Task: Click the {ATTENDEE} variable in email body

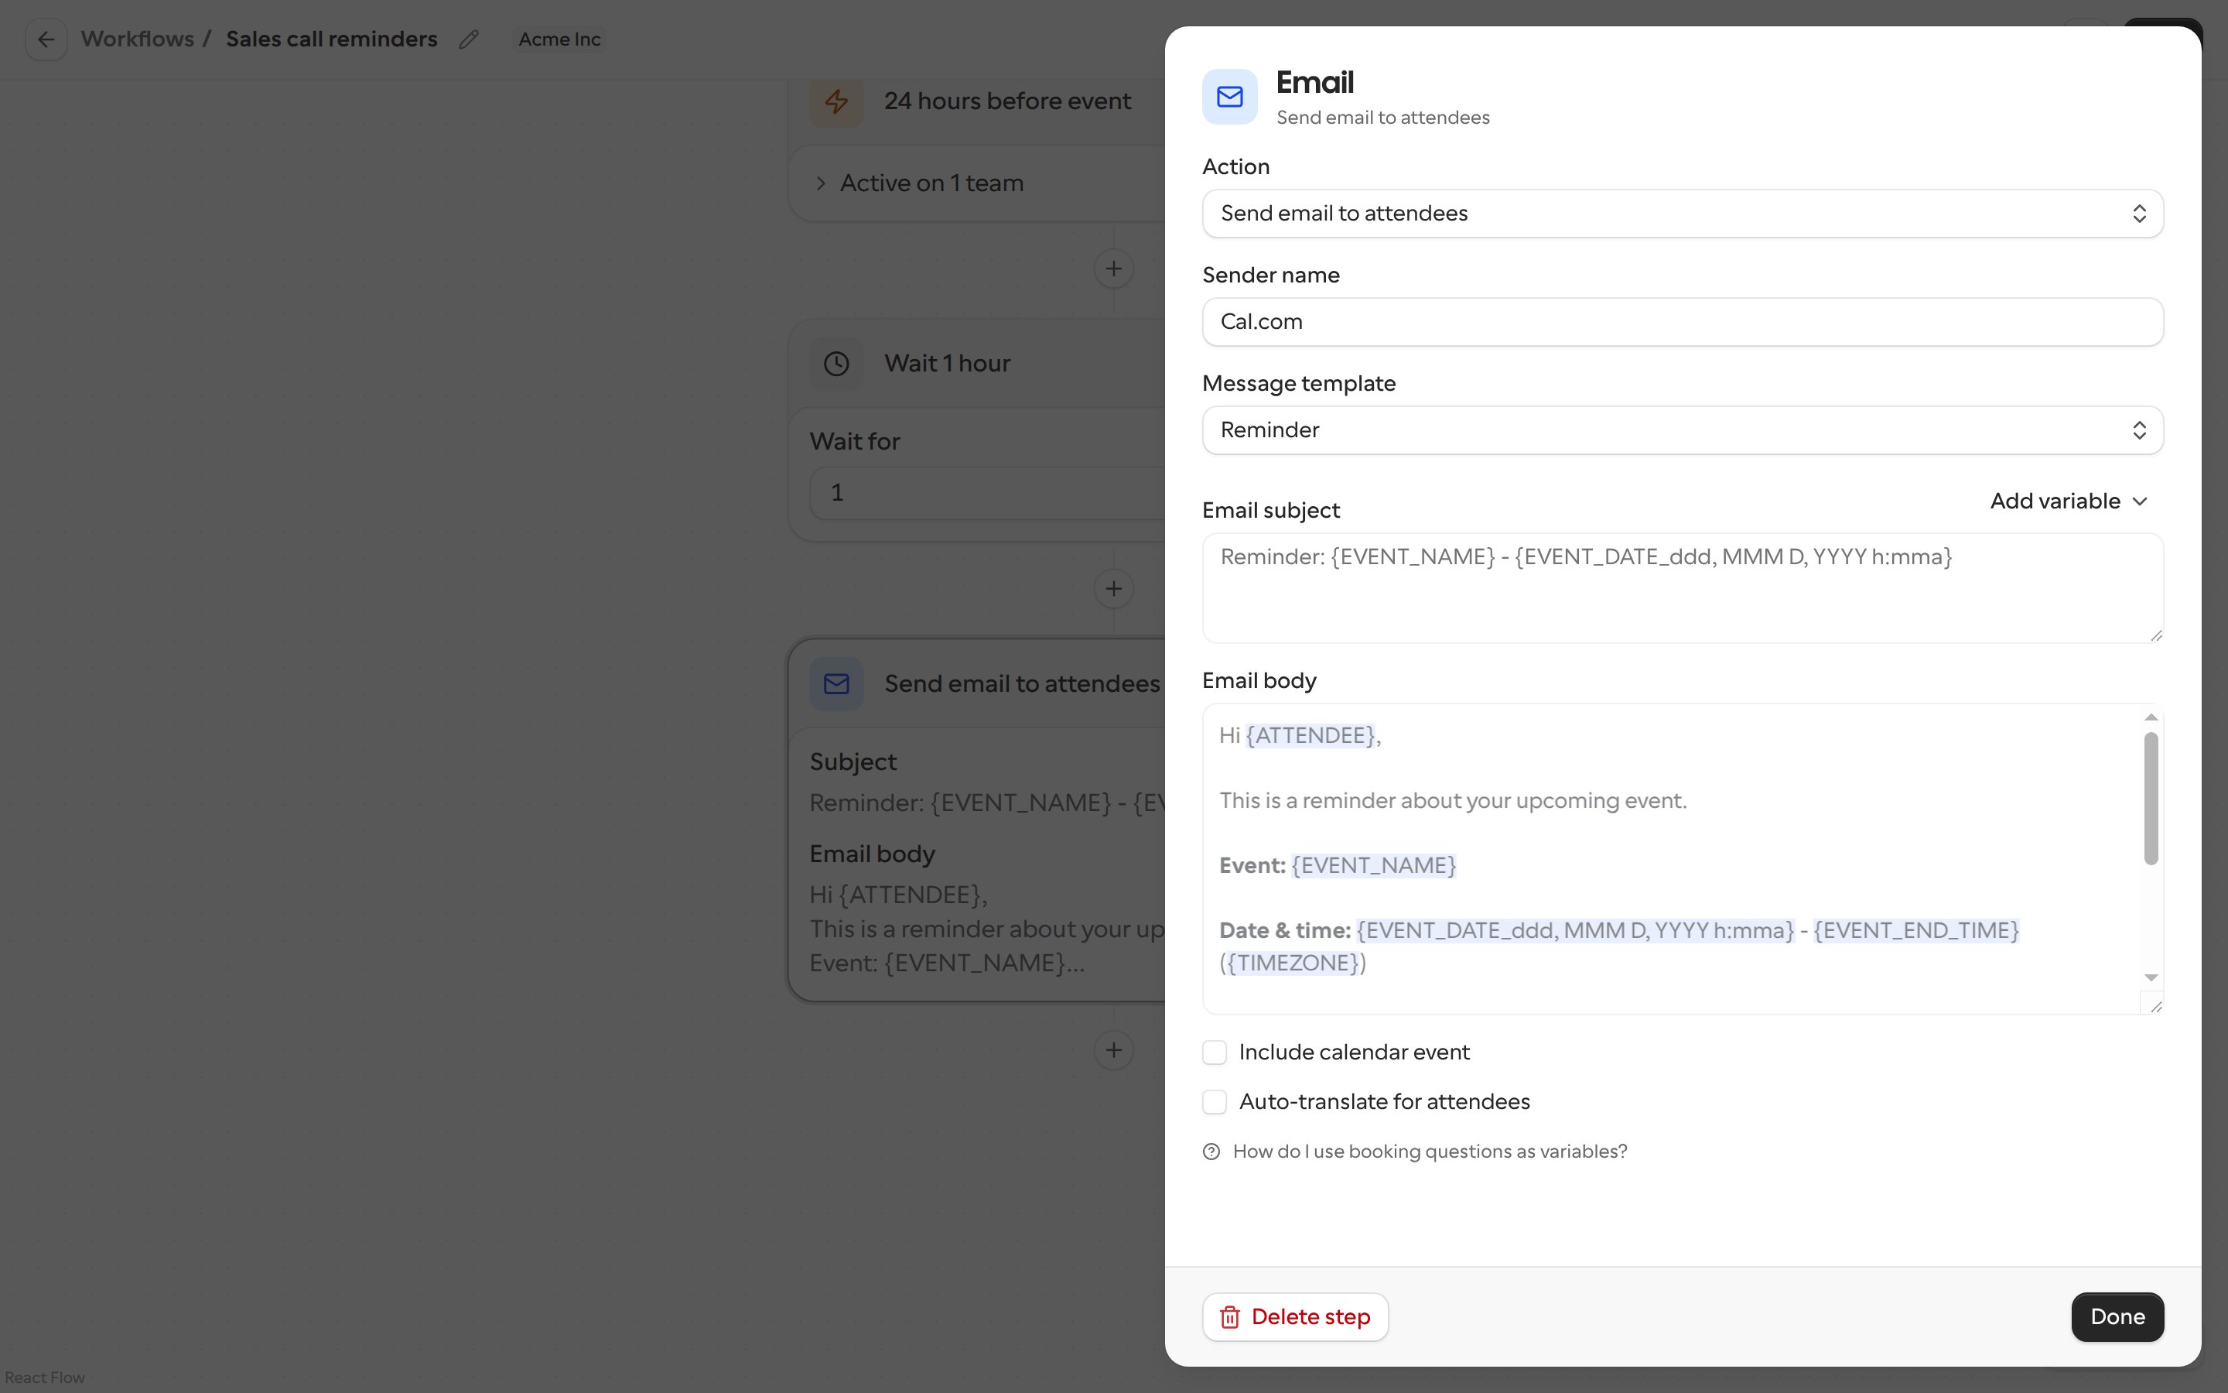Action: pyautogui.click(x=1311, y=735)
